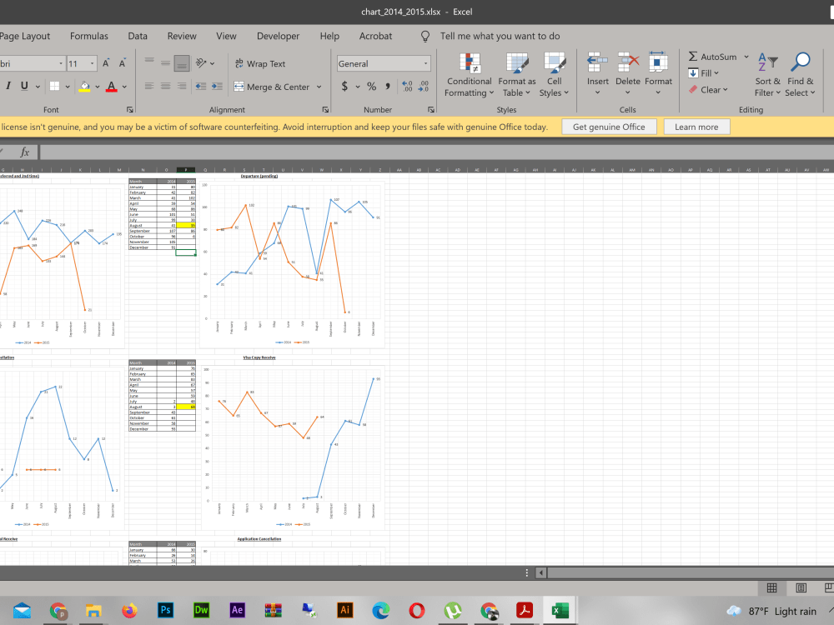The height and width of the screenshot is (625, 834).
Task: Decrease indent
Action: 201,86
